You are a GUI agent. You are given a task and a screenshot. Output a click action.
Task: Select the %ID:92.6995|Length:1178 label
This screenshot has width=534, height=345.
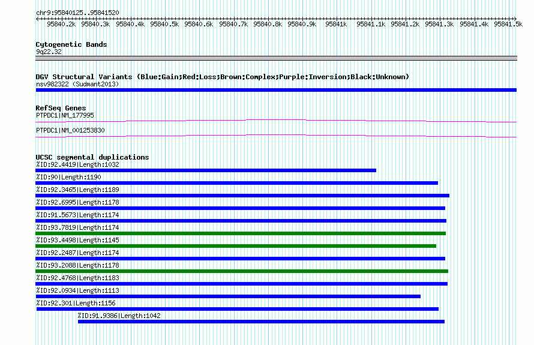coord(77,202)
